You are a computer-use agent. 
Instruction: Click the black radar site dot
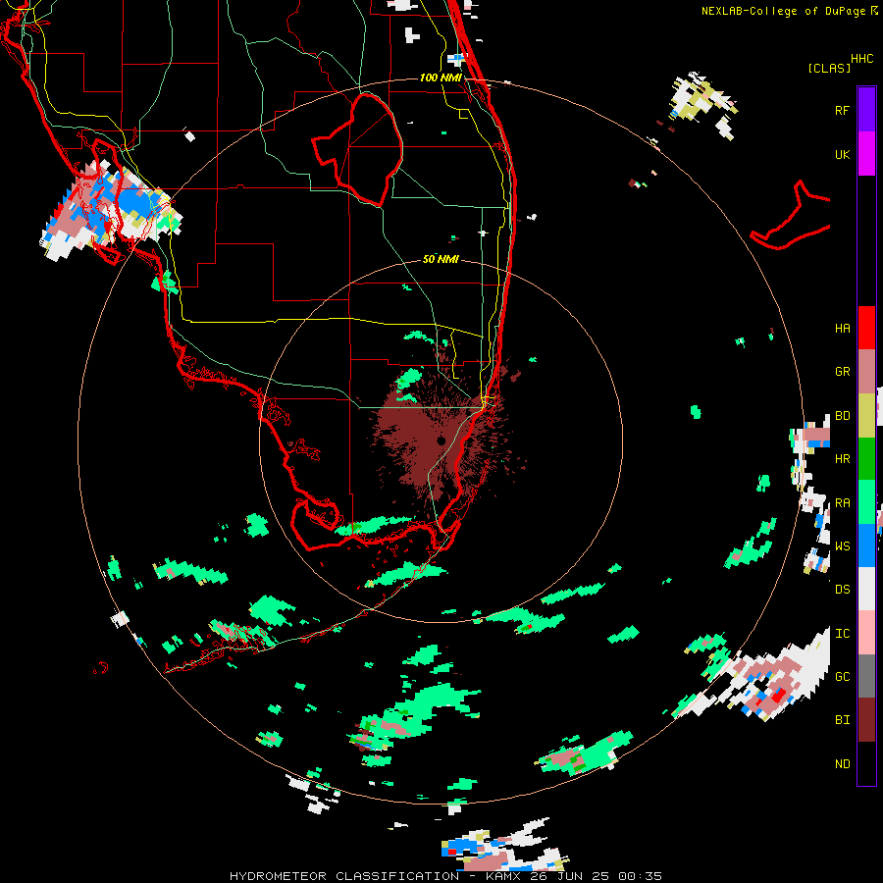[x=441, y=440]
